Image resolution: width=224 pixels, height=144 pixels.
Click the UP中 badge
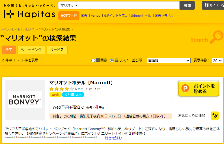[x=55, y=95]
